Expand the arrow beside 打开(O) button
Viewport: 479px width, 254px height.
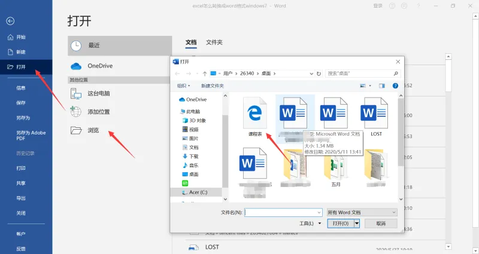point(357,224)
